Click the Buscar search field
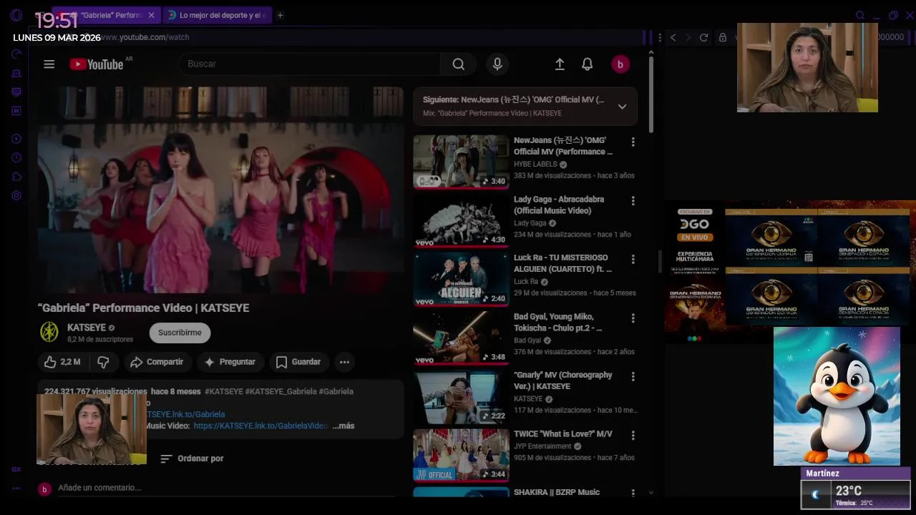Viewport: 916px width, 515px height. click(309, 64)
